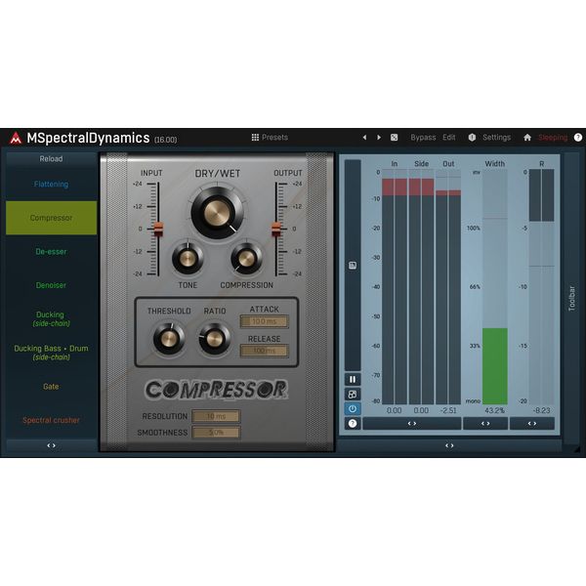This screenshot has height=586, width=586.
Task: Collapse the meters panel bottom arrows
Action: [x=449, y=445]
